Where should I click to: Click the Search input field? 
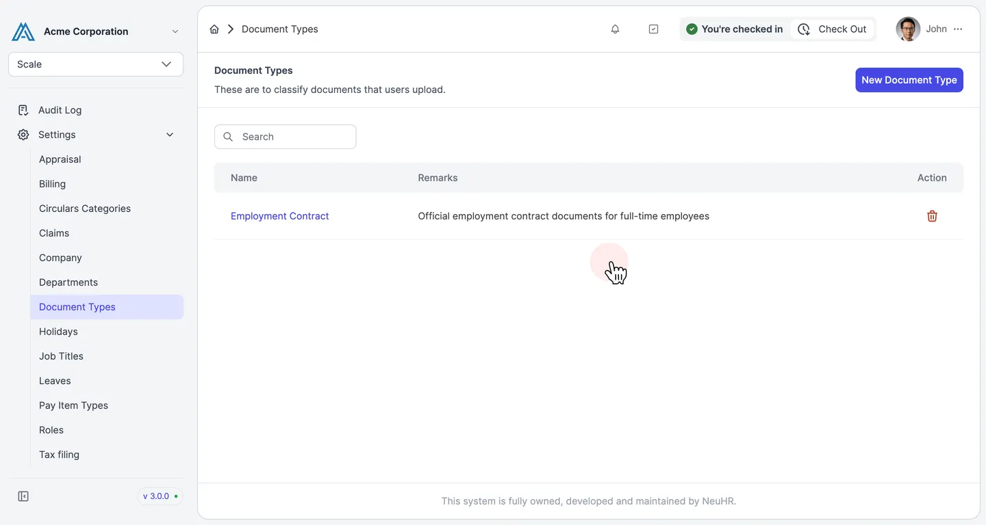(286, 137)
